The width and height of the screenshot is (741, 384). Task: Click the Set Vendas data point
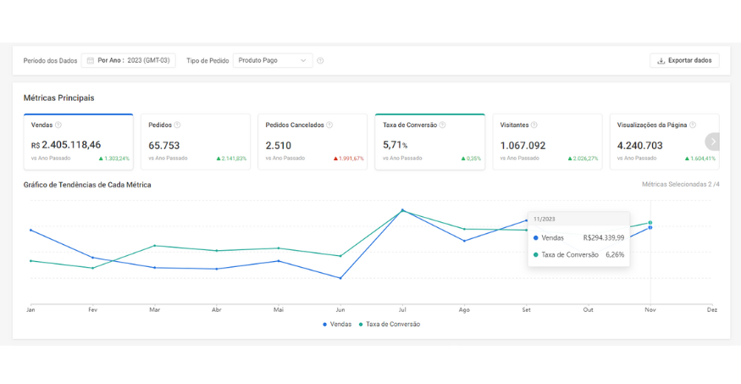pos(527,220)
